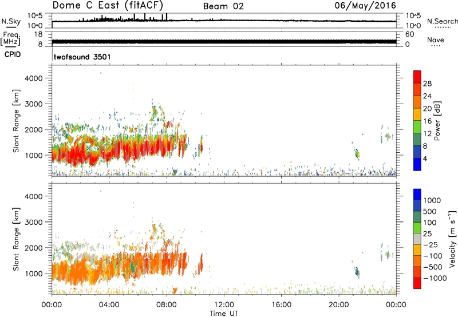Click the '-1000' label on the velocity color bar
The height and width of the screenshot is (317, 458).
click(435, 278)
